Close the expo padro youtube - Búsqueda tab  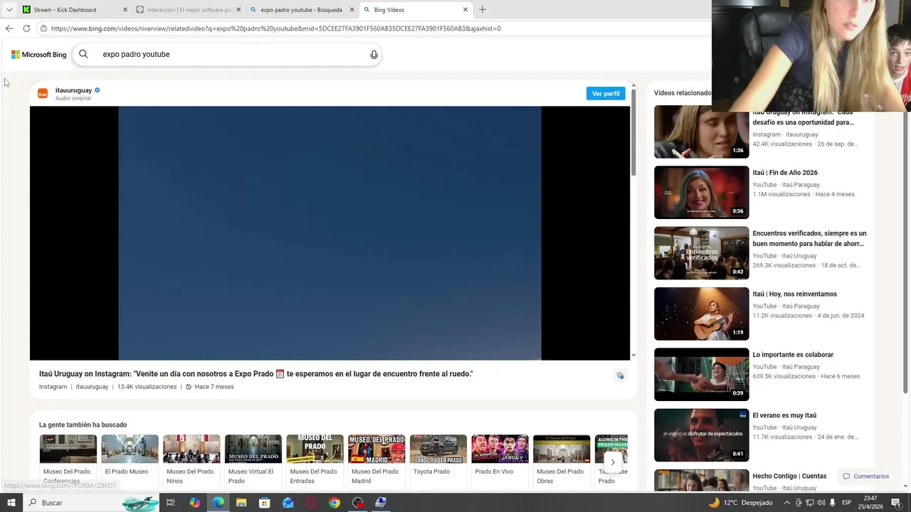click(352, 10)
